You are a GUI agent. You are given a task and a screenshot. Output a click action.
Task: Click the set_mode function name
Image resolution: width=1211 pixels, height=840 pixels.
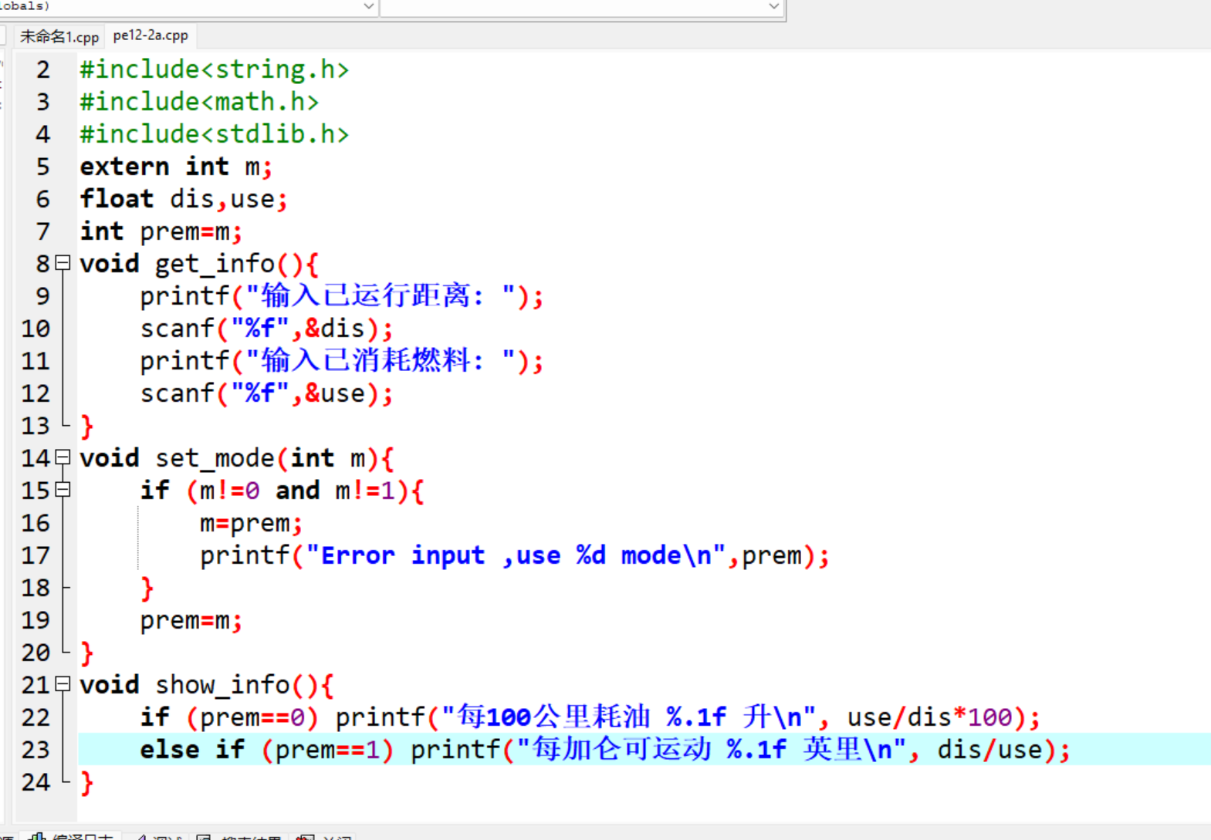pos(215,458)
